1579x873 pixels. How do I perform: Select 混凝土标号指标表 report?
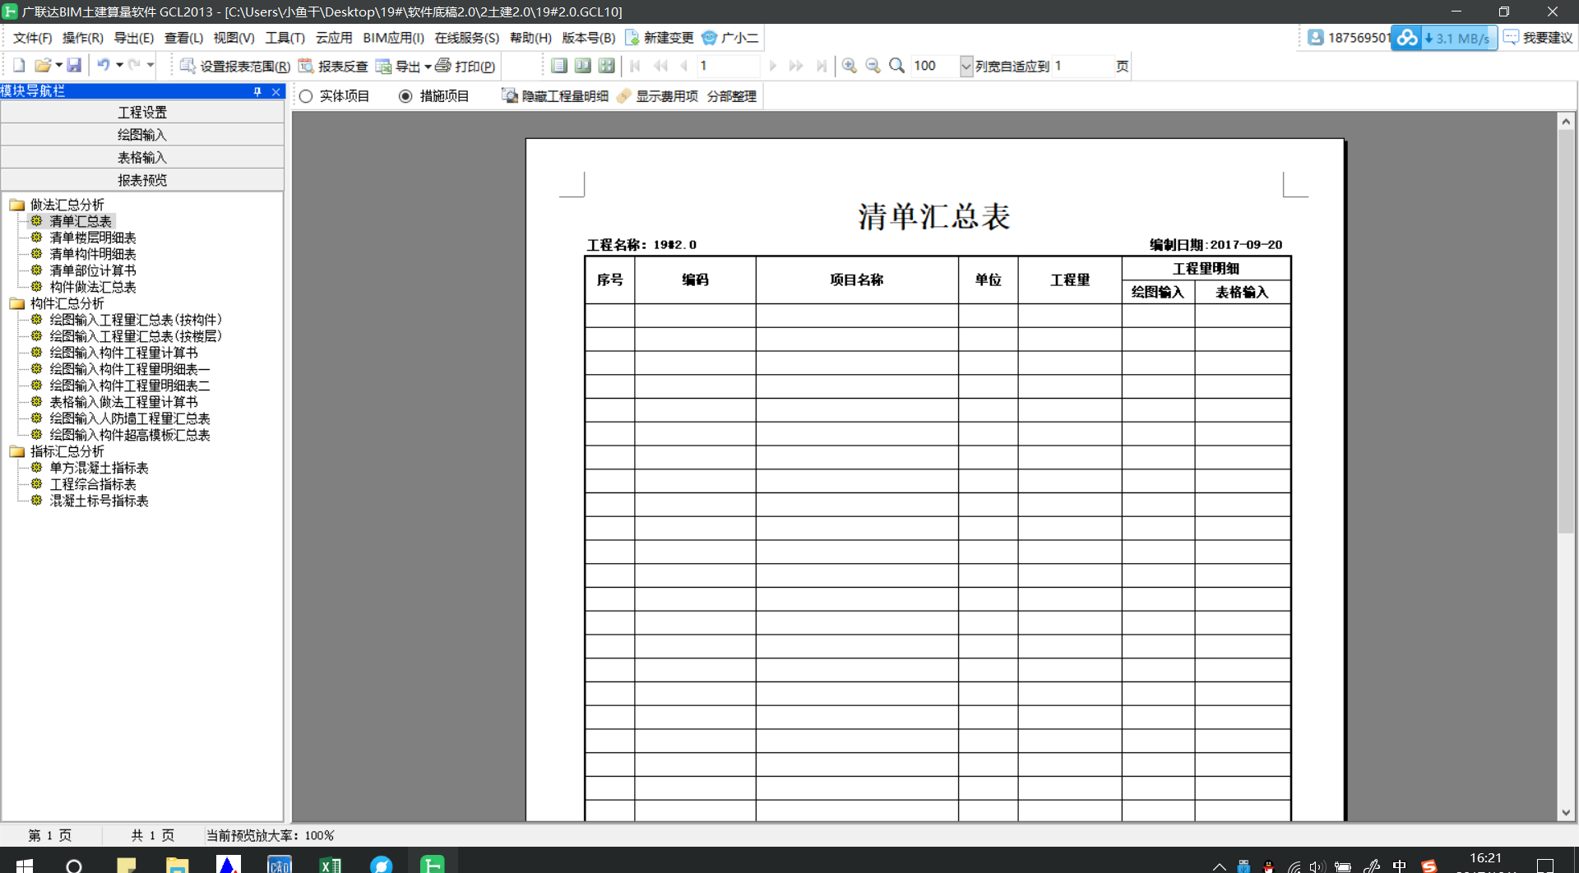[x=99, y=501]
